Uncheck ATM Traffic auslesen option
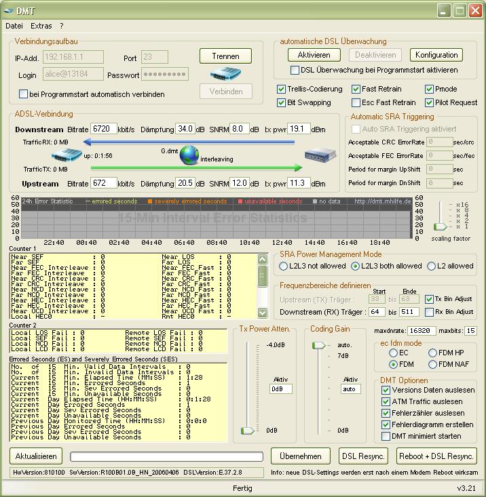The height and width of the screenshot is (497, 486). [x=386, y=401]
